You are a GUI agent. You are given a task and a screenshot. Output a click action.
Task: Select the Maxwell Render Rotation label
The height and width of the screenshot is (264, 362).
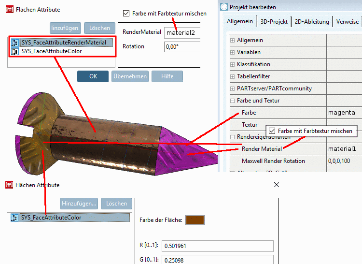[273, 161]
